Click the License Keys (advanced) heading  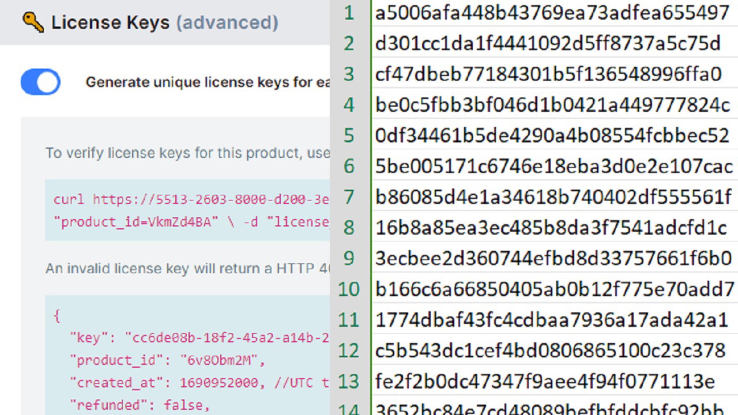pos(164,22)
